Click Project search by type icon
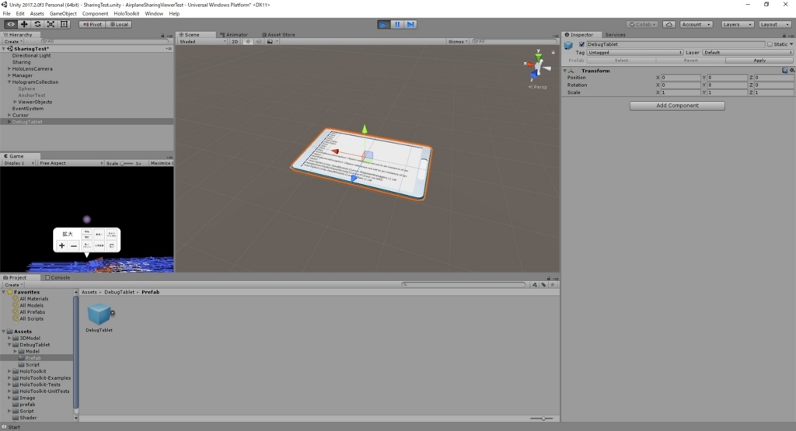 535,285
